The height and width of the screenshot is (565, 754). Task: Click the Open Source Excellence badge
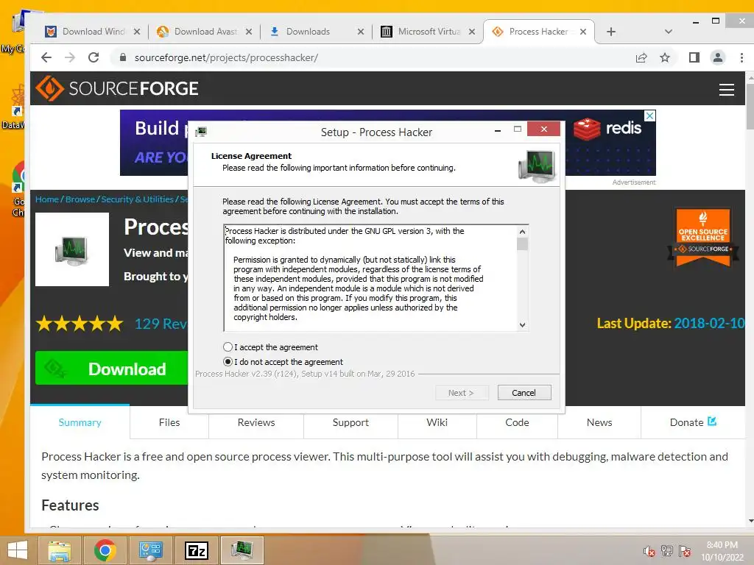703,236
